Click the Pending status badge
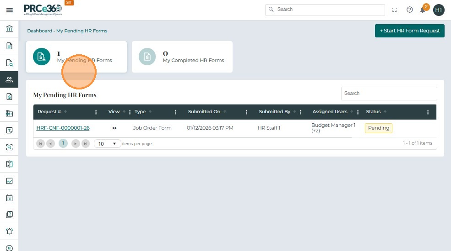 [x=379, y=128]
